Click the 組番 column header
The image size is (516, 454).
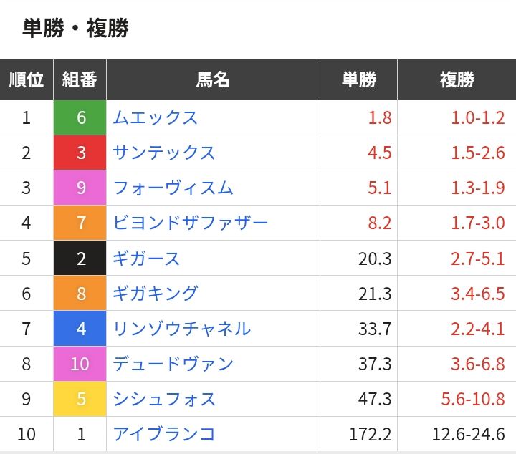click(80, 79)
